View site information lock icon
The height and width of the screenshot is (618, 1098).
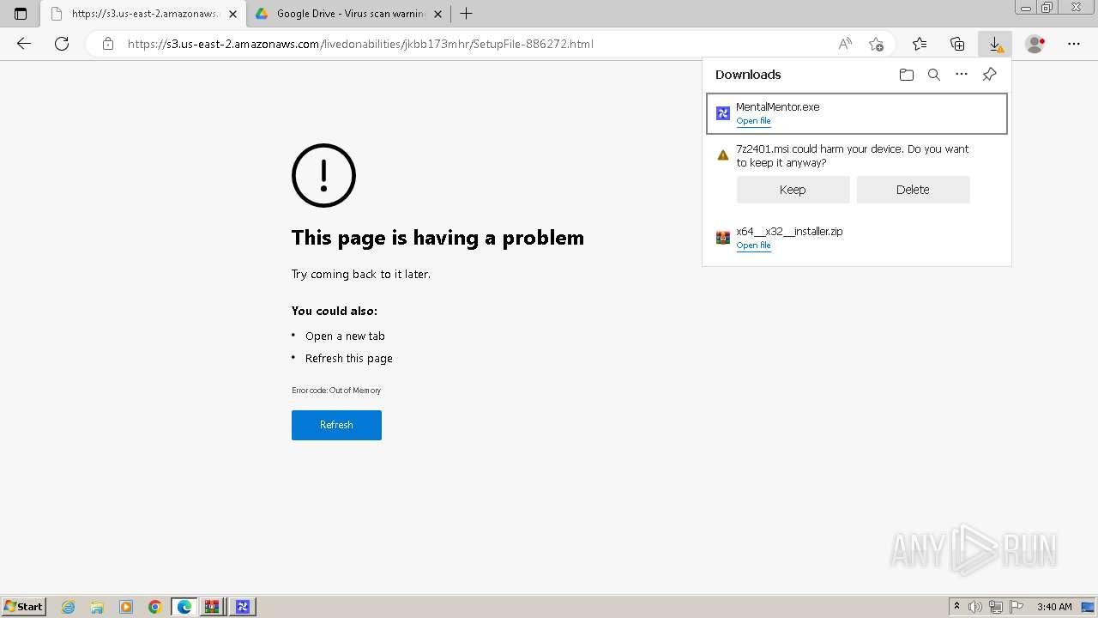[108, 44]
